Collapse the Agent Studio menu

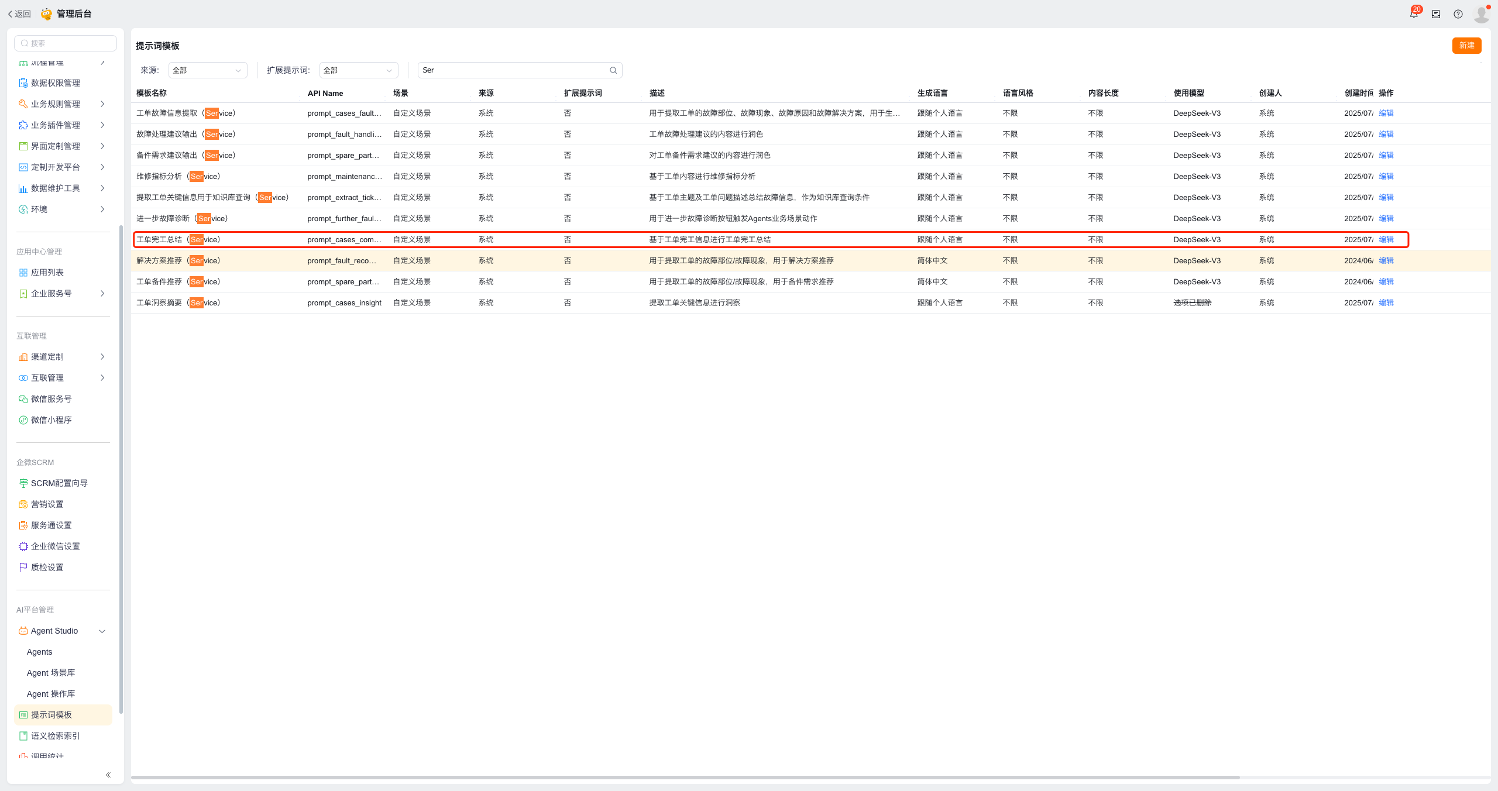point(102,631)
